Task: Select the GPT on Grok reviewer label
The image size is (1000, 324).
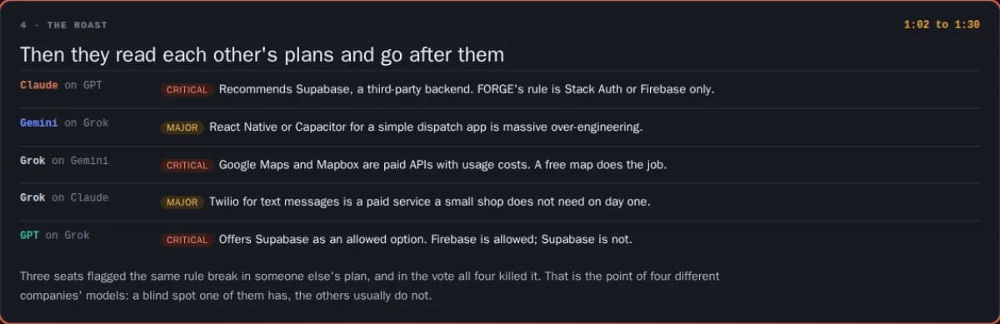Action: click(x=54, y=235)
